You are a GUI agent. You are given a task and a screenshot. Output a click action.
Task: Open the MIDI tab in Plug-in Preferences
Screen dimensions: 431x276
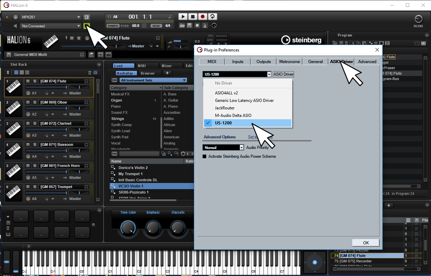212,61
